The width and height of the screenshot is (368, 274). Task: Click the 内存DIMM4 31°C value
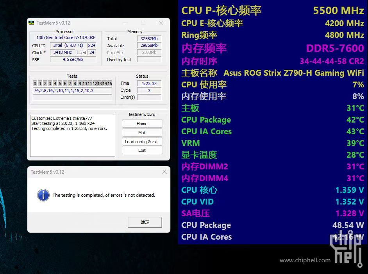coord(355,178)
